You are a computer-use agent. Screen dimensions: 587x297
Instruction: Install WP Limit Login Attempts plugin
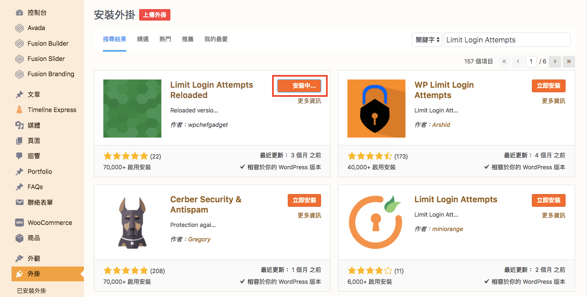click(x=549, y=86)
